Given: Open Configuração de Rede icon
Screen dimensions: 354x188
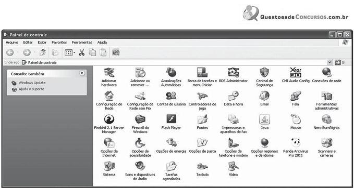Looking at the screenshot, I should click(109, 96).
